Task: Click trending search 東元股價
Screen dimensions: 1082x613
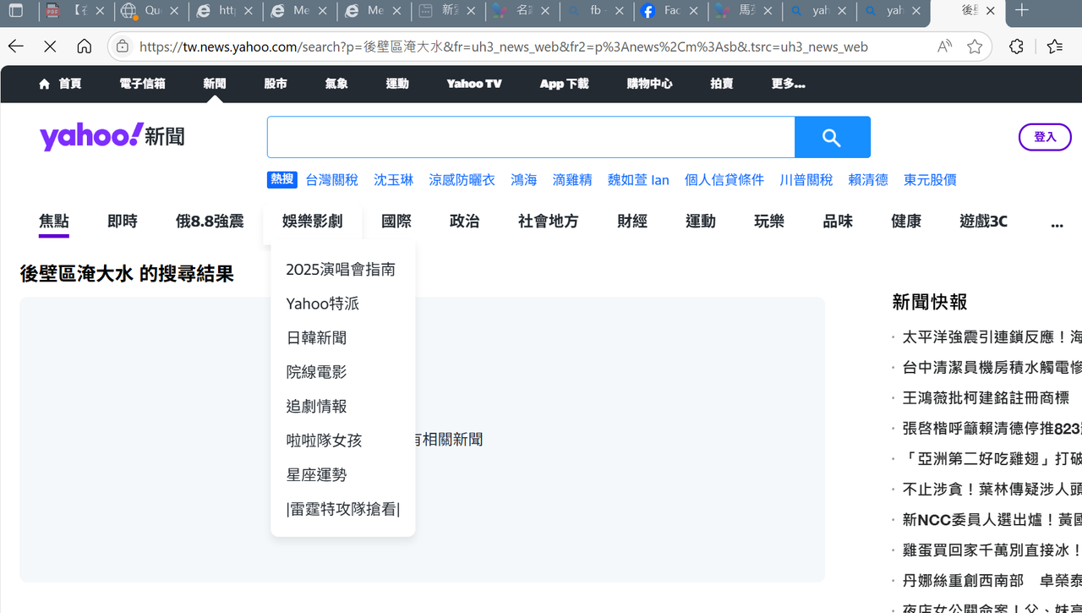Action: click(930, 180)
